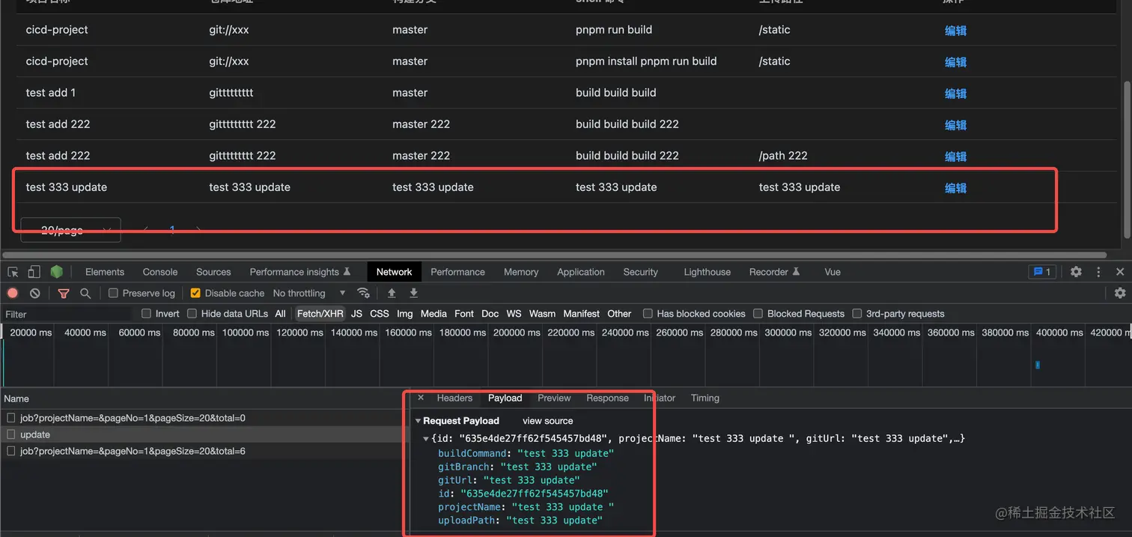
Task: Select job request ending total=0
Action: 202,418
